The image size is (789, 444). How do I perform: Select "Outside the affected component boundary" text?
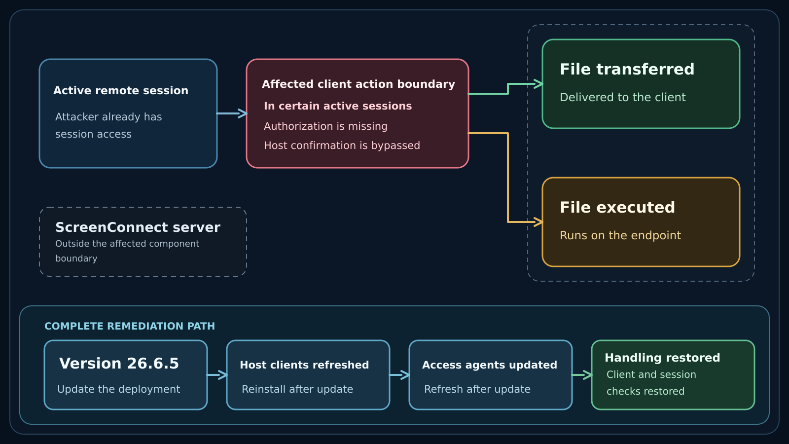tap(127, 251)
